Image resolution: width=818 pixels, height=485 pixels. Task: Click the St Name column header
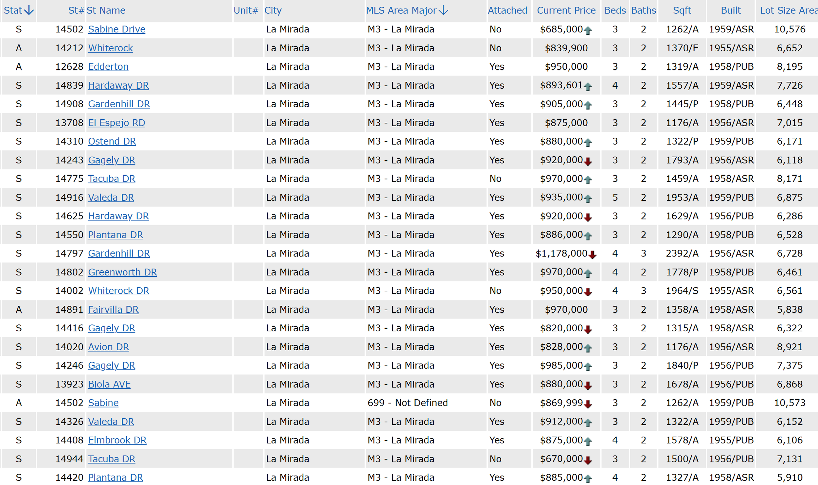(106, 10)
